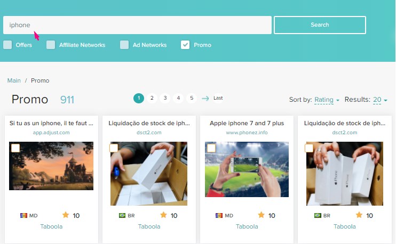396x244 pixels.
Task: Open the app.adjust.com link
Action: coord(51,133)
